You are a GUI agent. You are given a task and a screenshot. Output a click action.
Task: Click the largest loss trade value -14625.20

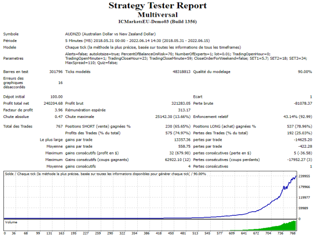click(x=303, y=140)
